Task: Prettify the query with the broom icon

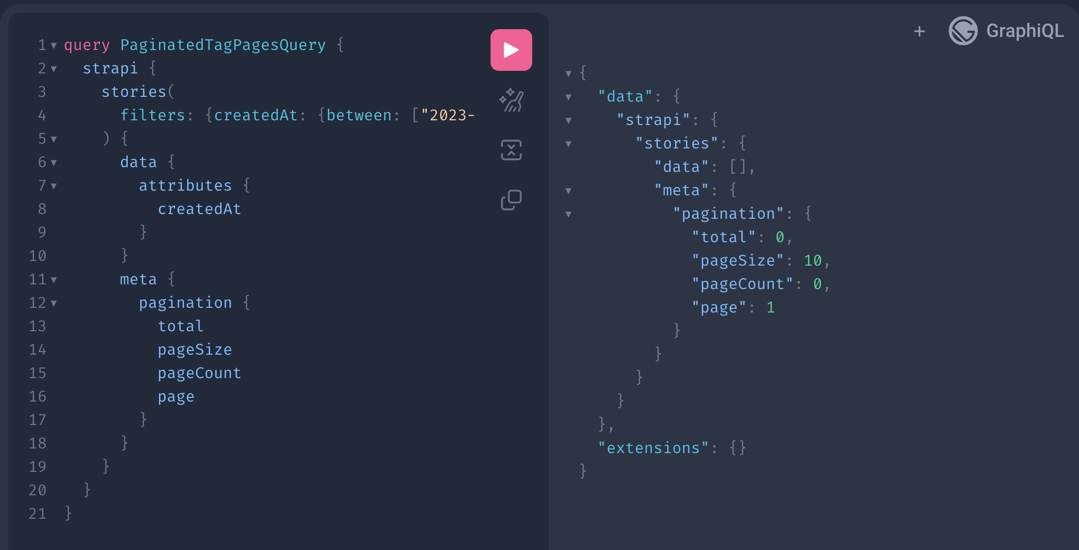Action: [511, 101]
